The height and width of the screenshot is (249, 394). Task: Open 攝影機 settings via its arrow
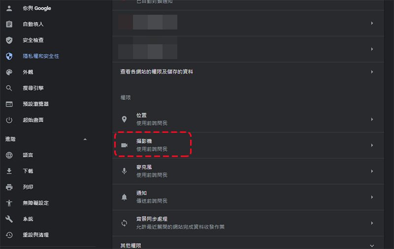[x=372, y=145]
